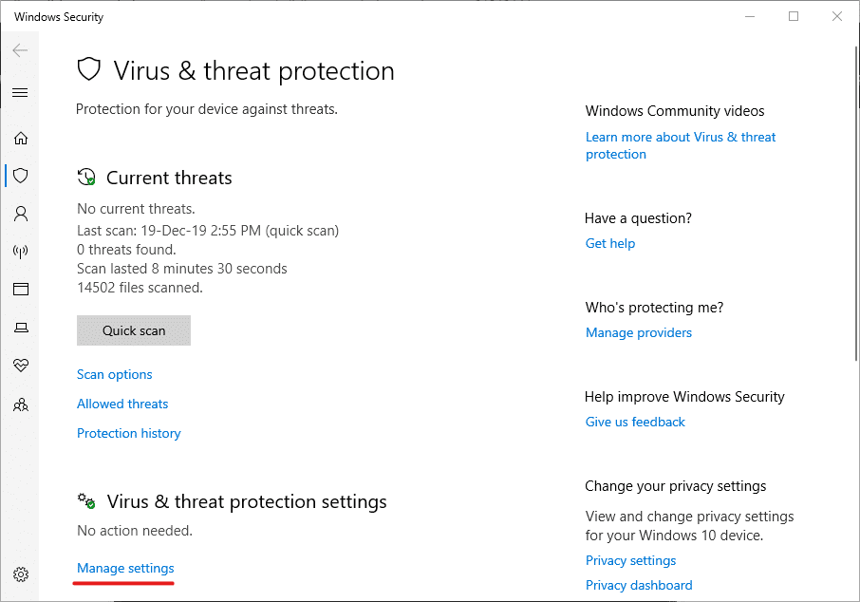Open the Settings gear icon

[x=20, y=574]
